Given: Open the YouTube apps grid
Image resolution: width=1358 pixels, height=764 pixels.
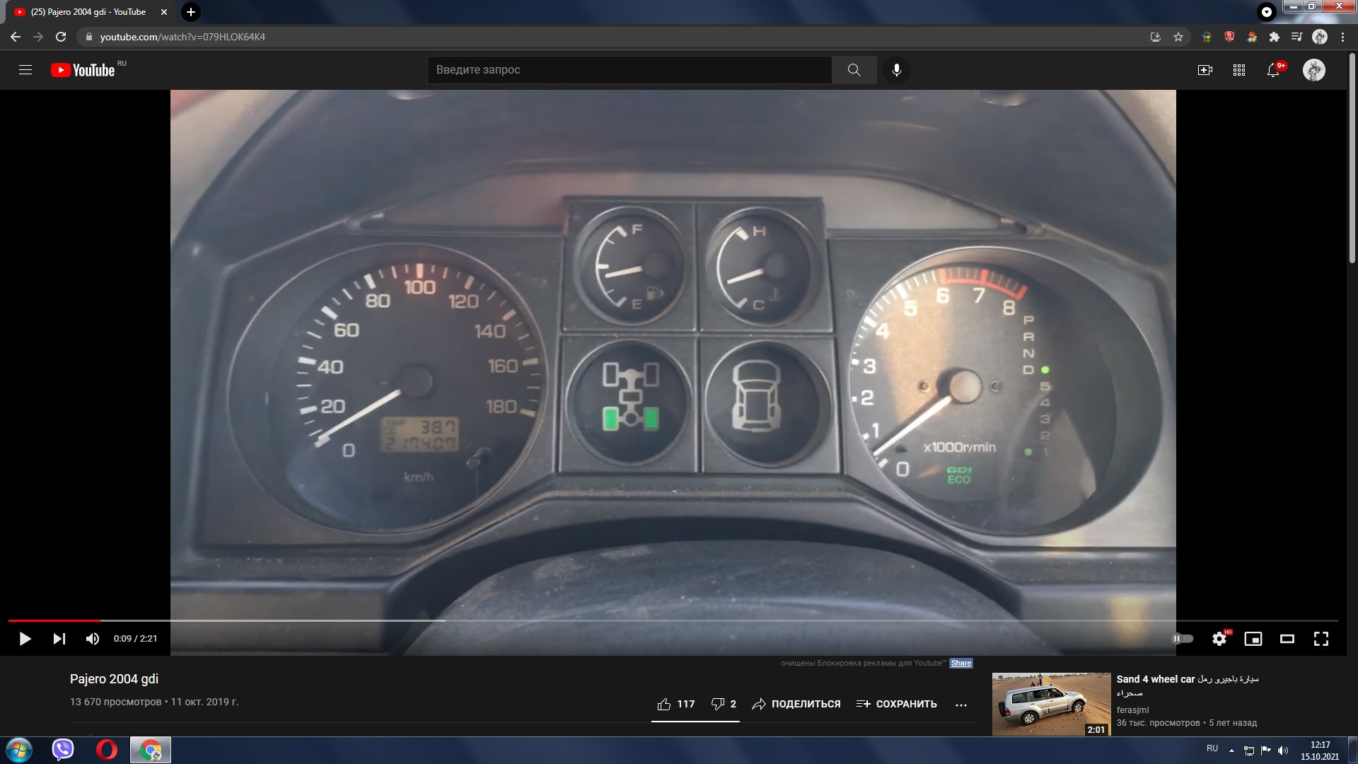Looking at the screenshot, I should pyautogui.click(x=1239, y=70).
